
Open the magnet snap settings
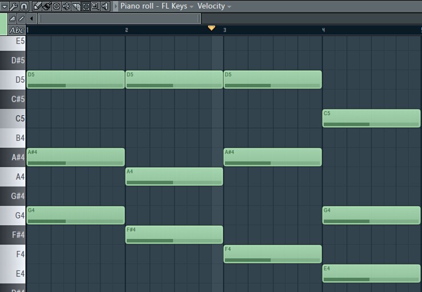tap(23, 6)
